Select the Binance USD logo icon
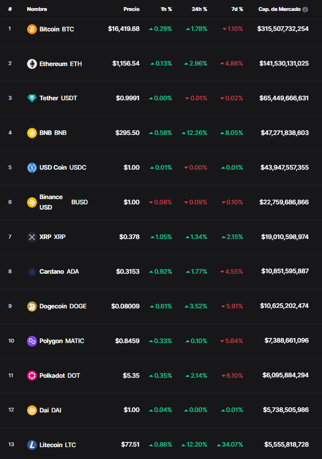 32,202
